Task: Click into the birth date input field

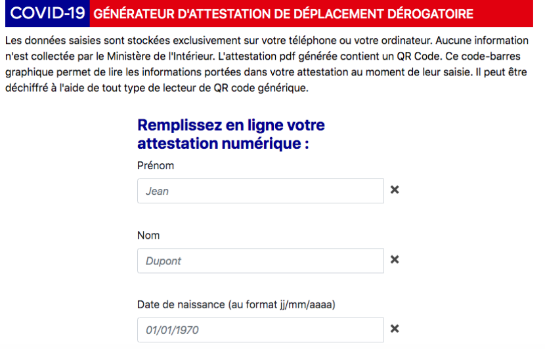Action: click(260, 330)
